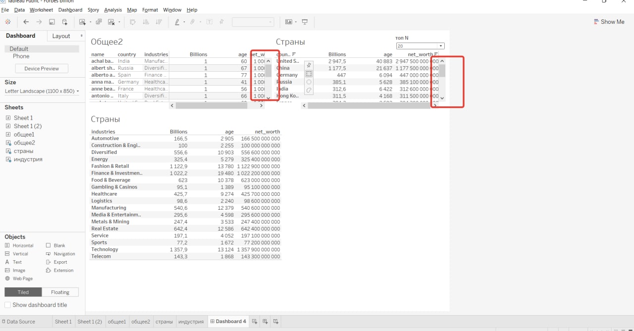Open the File menu

[x=5, y=10]
